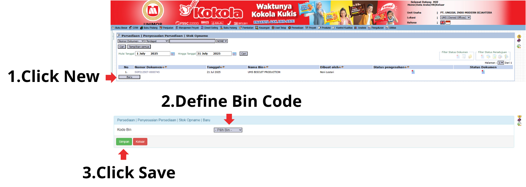Viewport: 526px width, 187px height.
Task: Click UMS BISCUIT PRODUCTION bin name cell
Action: click(x=264, y=72)
